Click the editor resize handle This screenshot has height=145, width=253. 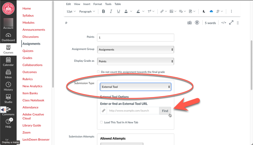(x=238, y=23)
